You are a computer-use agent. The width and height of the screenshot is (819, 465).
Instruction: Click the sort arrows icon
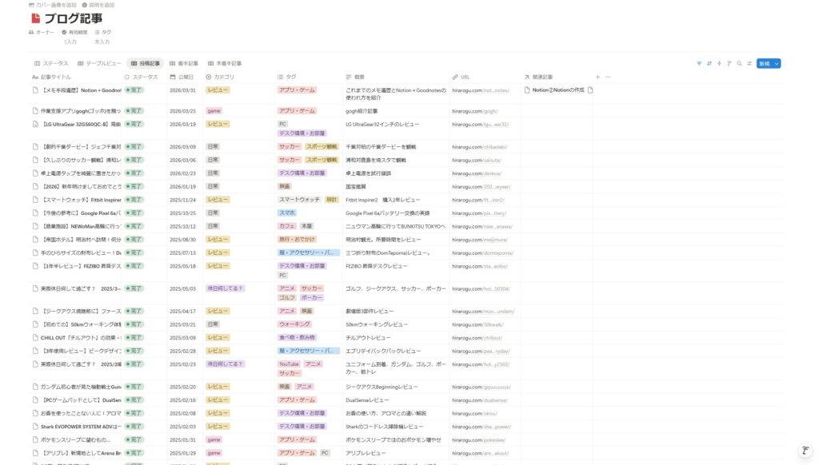tap(709, 63)
